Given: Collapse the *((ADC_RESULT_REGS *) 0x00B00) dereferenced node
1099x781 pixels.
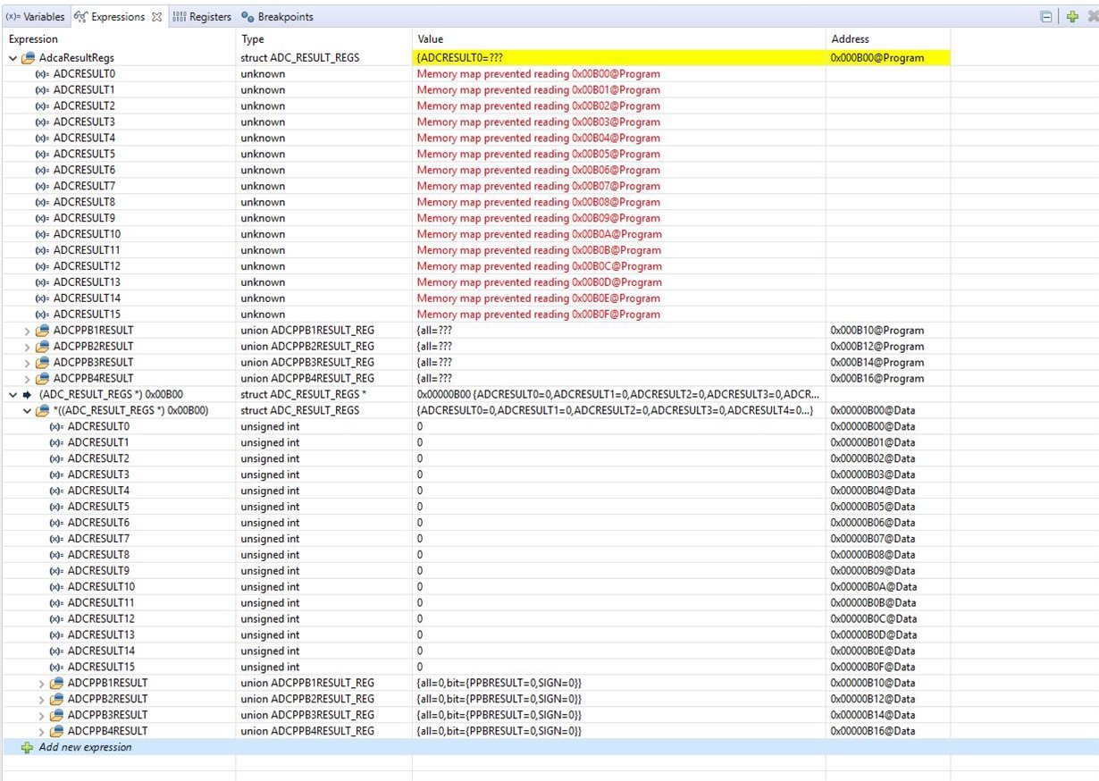Looking at the screenshot, I should pyautogui.click(x=27, y=410).
